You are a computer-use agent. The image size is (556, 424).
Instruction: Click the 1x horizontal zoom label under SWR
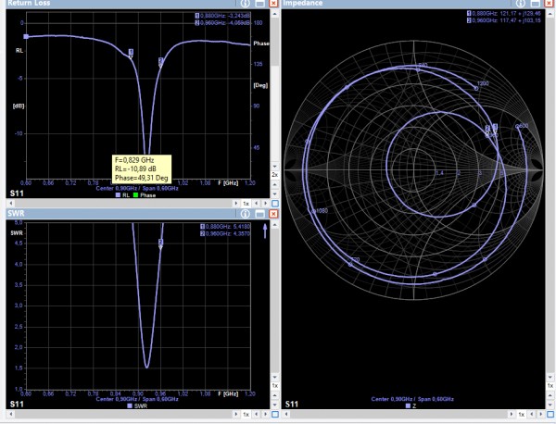point(246,414)
